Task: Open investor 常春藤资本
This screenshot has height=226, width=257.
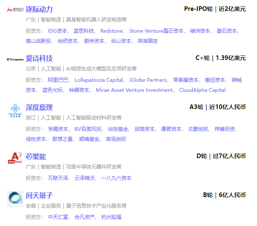Action: coord(186,80)
